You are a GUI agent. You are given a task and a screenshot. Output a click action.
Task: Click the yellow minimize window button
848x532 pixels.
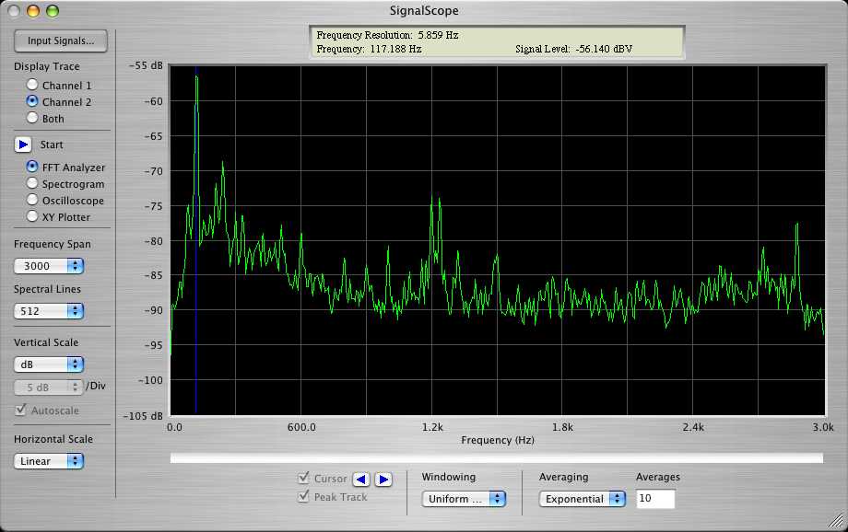tap(33, 11)
